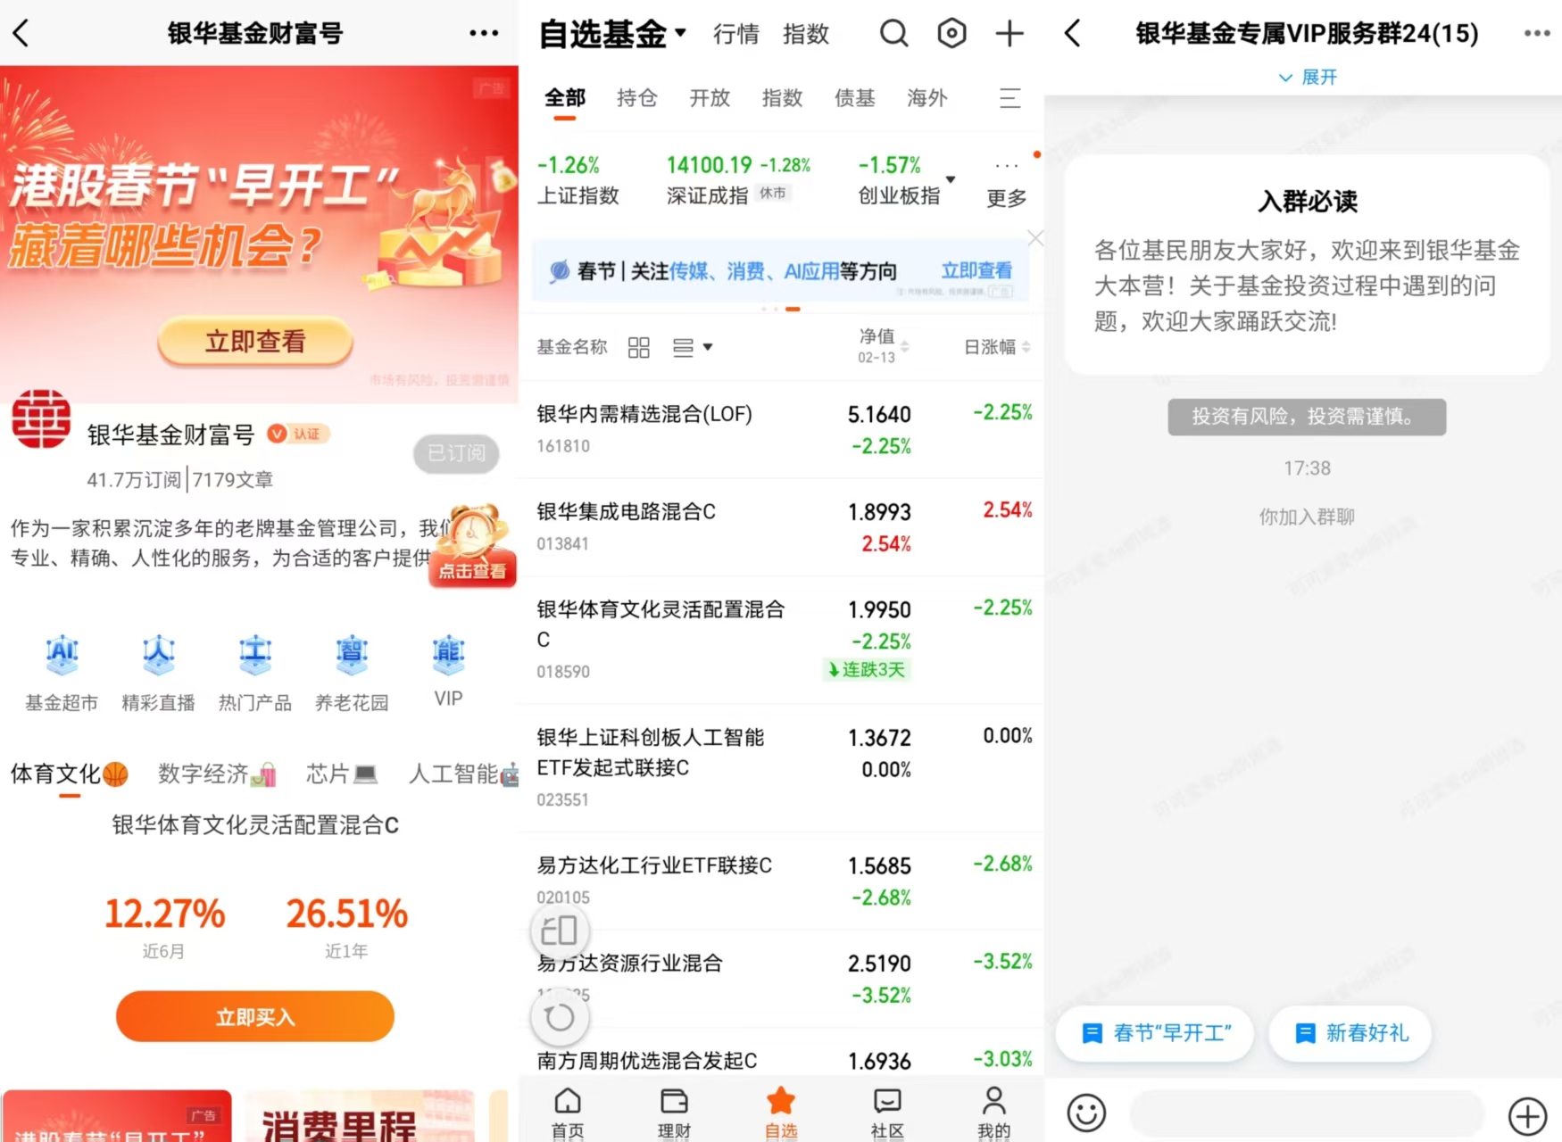Open the search magnifier icon
Viewport: 1562px width, 1142px height.
coord(893,34)
